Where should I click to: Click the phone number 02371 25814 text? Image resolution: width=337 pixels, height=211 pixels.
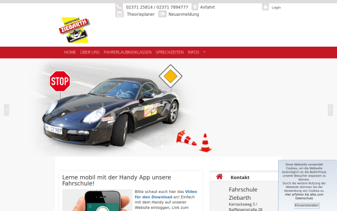coord(139,7)
